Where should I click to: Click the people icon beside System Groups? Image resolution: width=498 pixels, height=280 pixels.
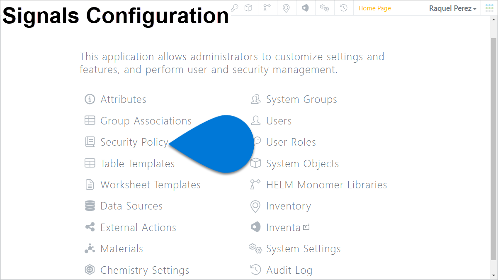255,99
